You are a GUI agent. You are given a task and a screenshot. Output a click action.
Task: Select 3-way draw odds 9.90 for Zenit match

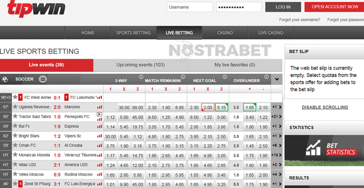[124, 184]
